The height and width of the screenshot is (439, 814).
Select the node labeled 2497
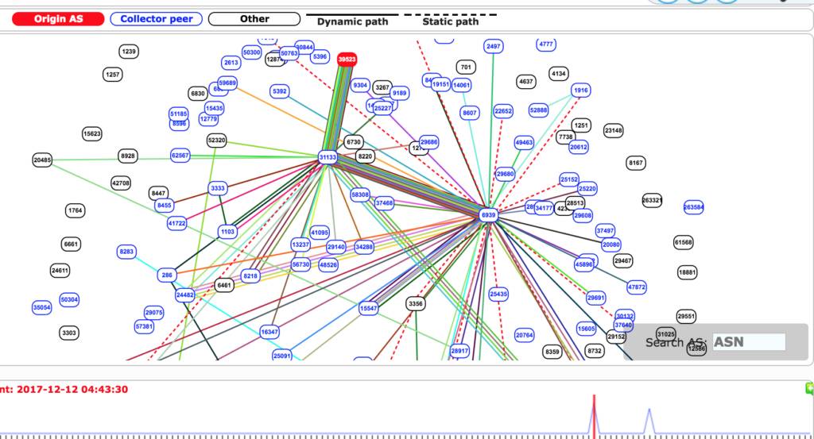493,46
